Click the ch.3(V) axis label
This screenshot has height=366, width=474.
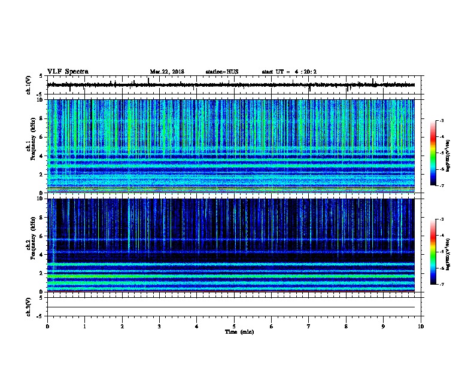click(29, 307)
